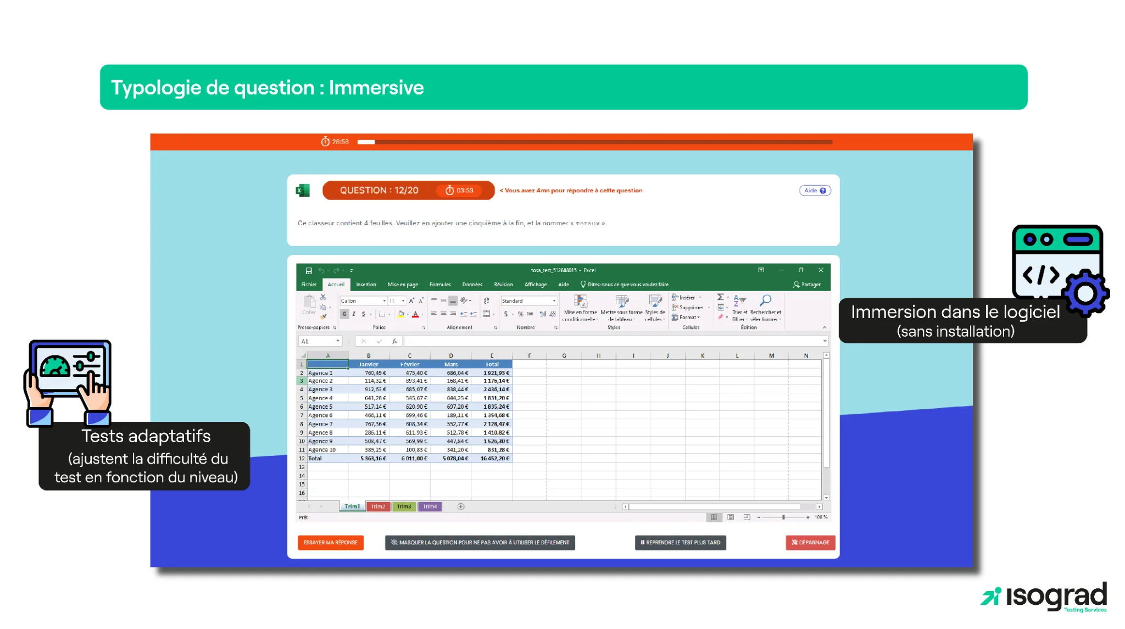The width and height of the screenshot is (1125, 629).
Task: Open Mettre sous forme de tableau
Action: [621, 308]
